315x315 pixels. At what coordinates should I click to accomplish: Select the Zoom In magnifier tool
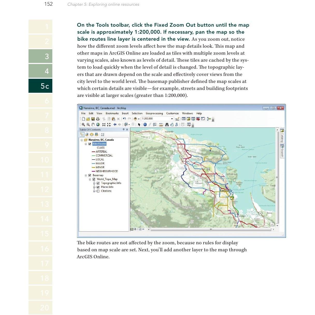[83, 125]
